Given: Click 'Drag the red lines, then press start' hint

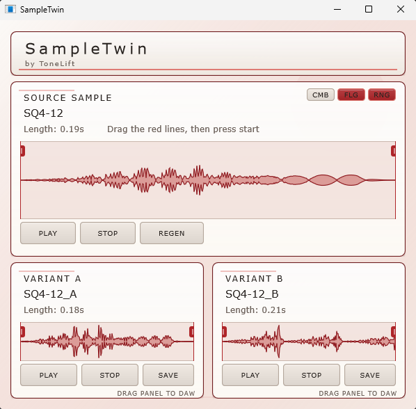Looking at the screenshot, I should pyautogui.click(x=183, y=129).
